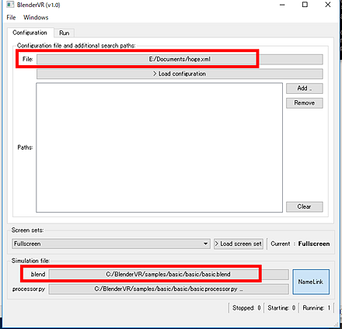Image resolution: width=342 pixels, height=329 pixels.
Task: Switch to the Run tab
Action: pos(65,33)
